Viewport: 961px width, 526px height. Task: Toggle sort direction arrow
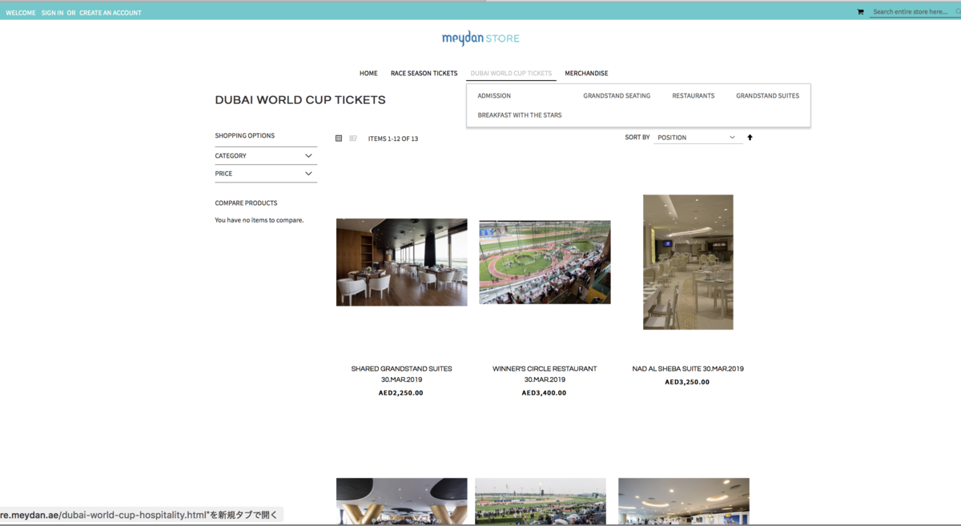click(x=750, y=137)
